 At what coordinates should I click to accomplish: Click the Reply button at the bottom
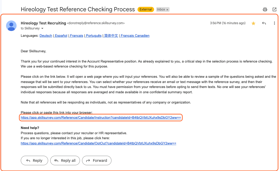tap(34, 160)
